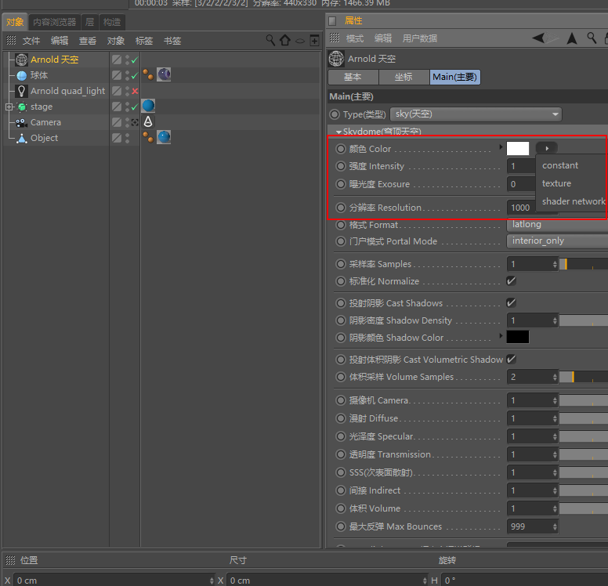Click the plus window icon in object manager
This screenshot has width=608, height=586.
pyautogui.click(x=314, y=40)
